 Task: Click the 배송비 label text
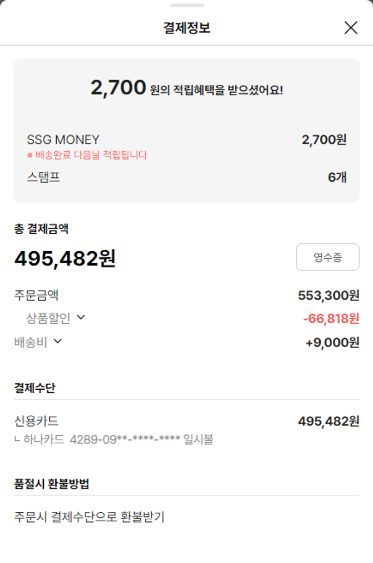tap(31, 342)
